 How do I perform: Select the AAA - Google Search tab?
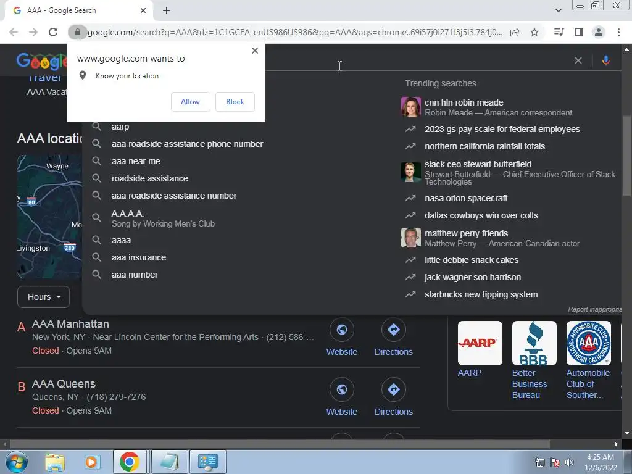(x=79, y=10)
